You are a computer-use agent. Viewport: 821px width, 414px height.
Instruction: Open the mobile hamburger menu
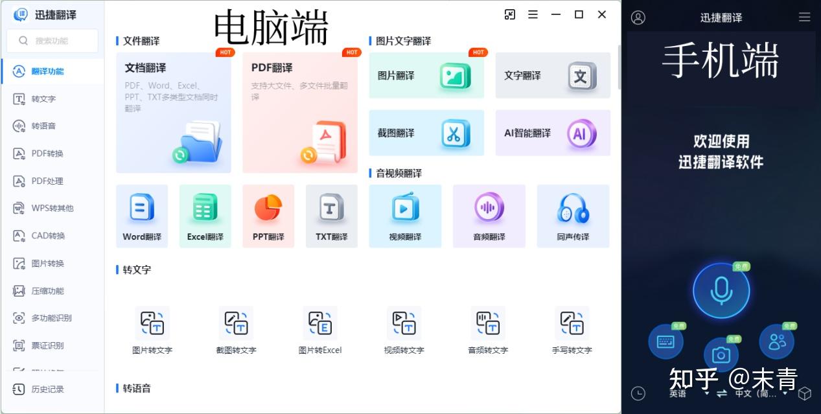coord(804,17)
